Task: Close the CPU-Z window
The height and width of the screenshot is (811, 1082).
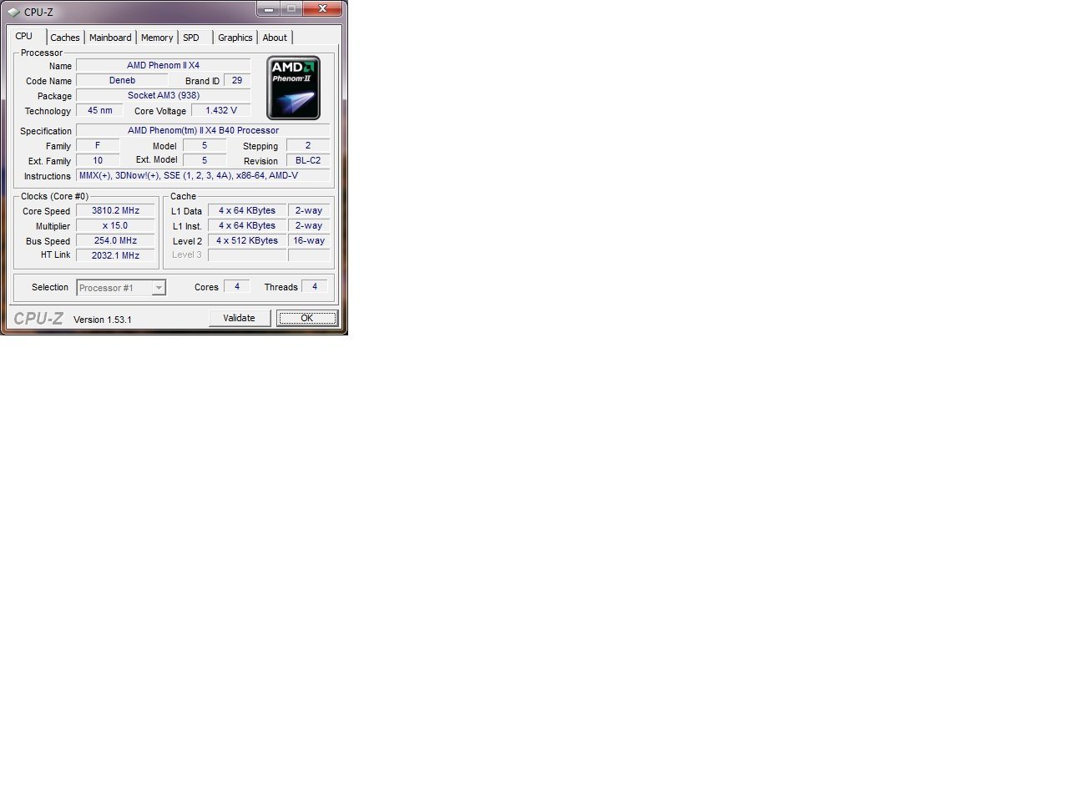Action: (322, 9)
